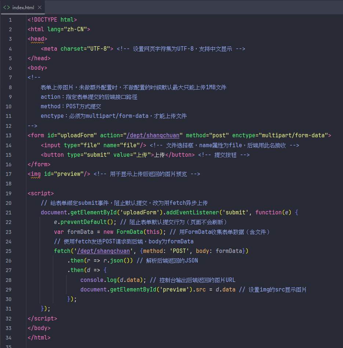Click 'method: 'POST'' option on line 25

[166, 251]
